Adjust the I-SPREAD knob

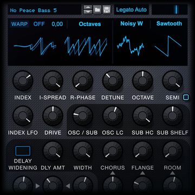[x=53, y=81]
